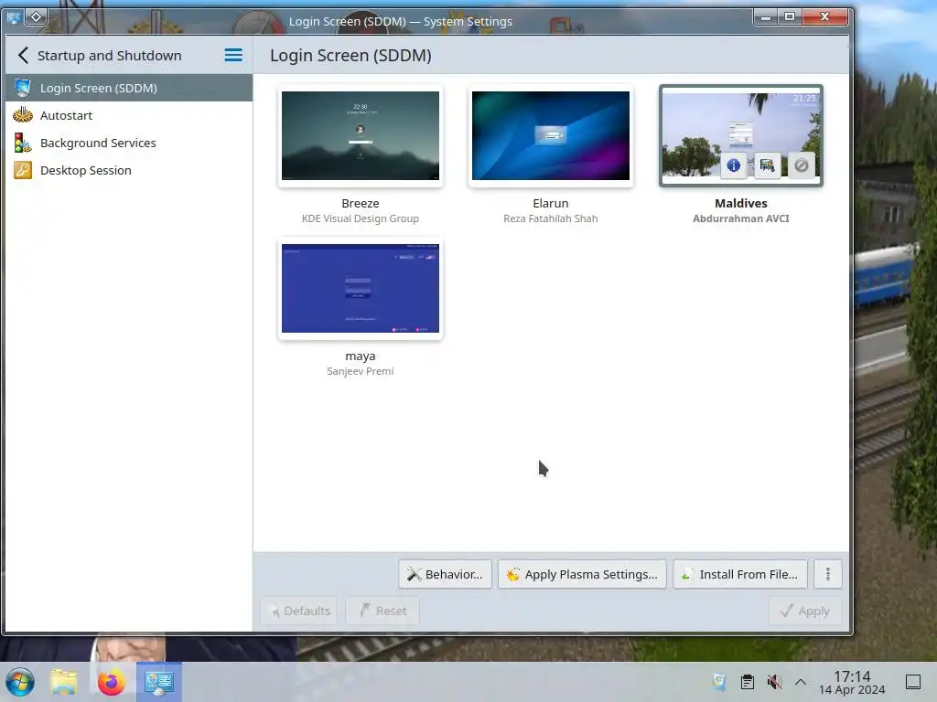The image size is (937, 702).
Task: Toggle the pin-on-all-desktops title bar icon
Action: click(36, 17)
